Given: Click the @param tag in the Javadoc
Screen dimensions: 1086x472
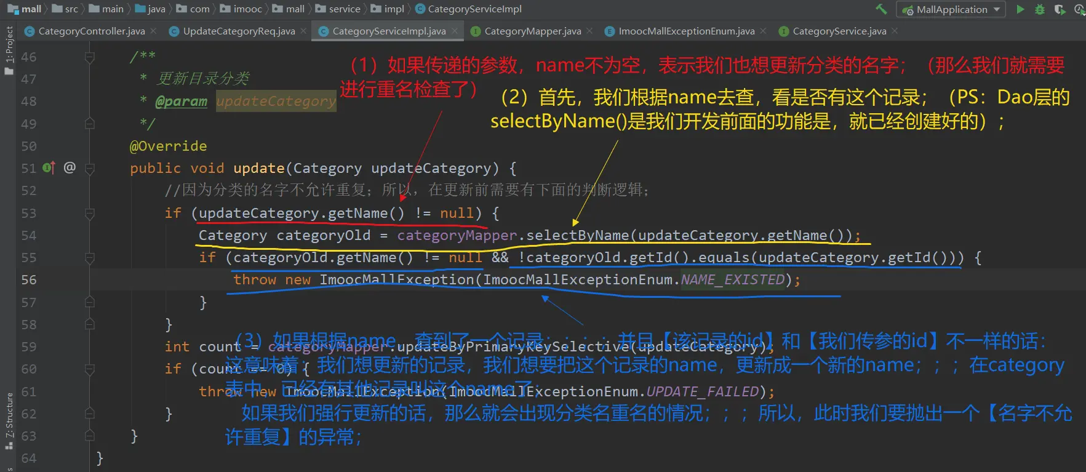Looking at the screenshot, I should coord(182,101).
